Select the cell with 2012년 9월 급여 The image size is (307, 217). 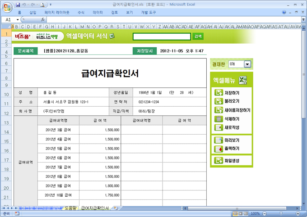coord(58,186)
